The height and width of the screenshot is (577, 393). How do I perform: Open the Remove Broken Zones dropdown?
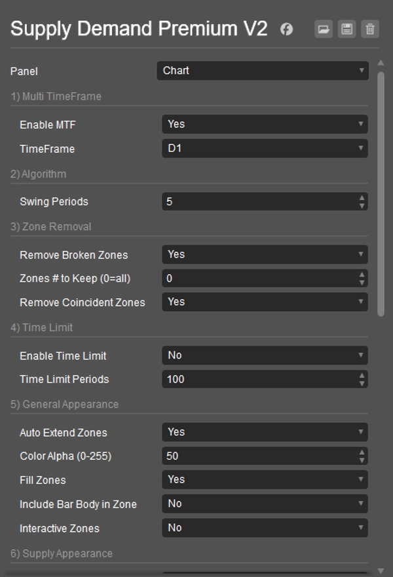tap(264, 254)
